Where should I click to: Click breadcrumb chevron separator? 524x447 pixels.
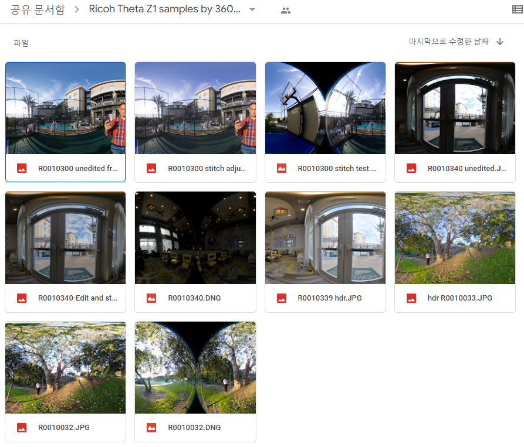click(77, 9)
